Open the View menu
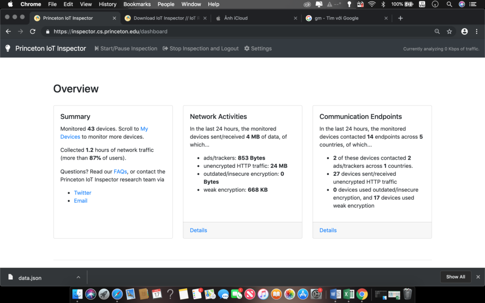 pyautogui.click(x=86, y=4)
